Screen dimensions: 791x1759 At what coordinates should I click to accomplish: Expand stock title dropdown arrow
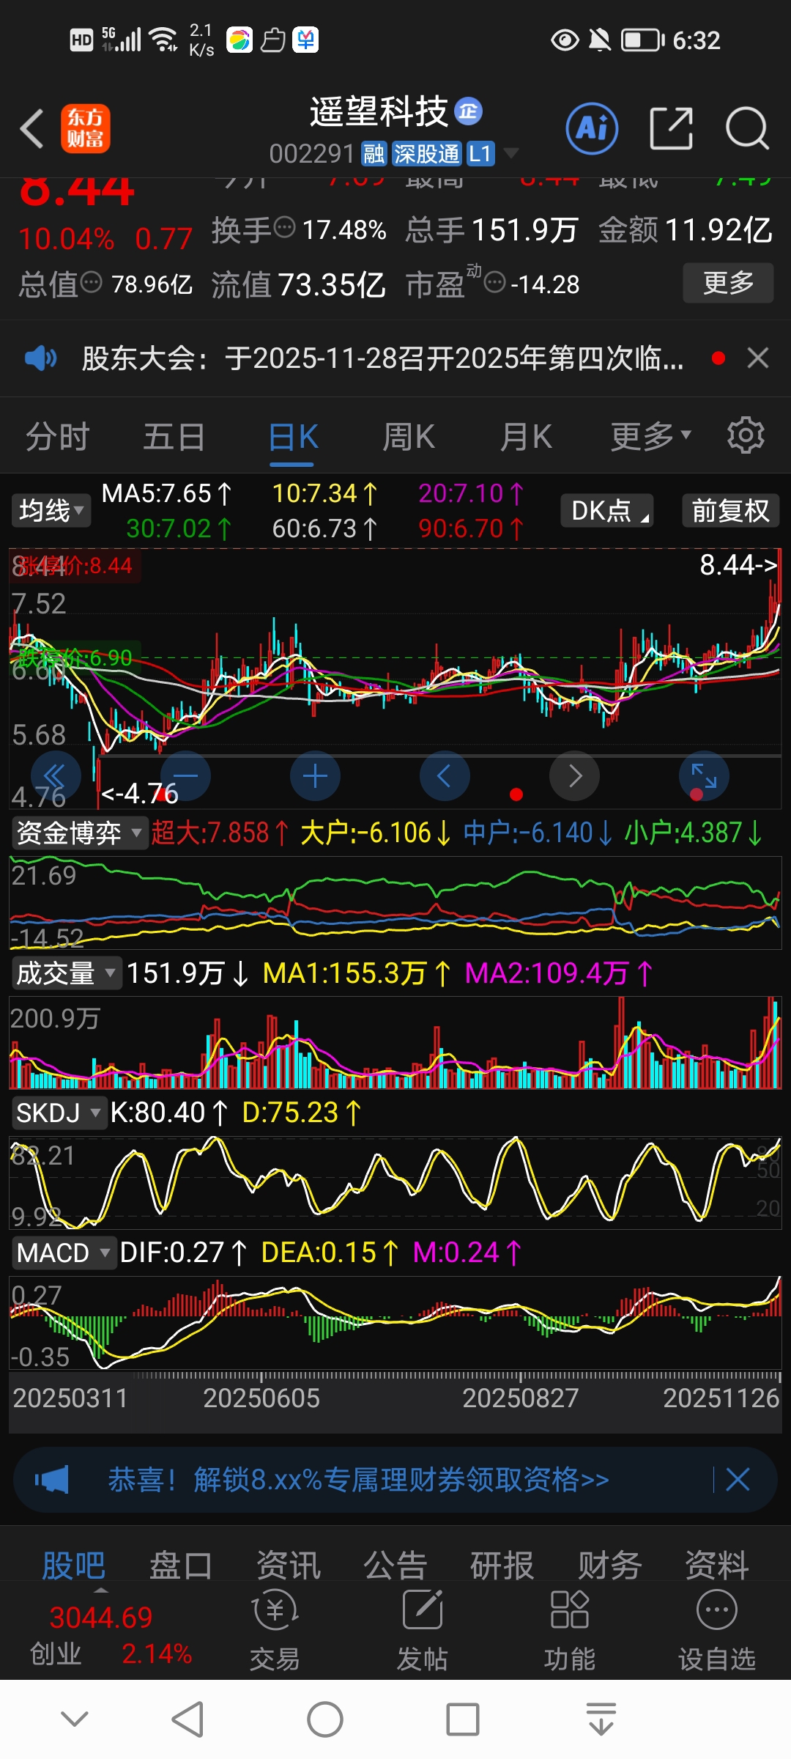coord(510,152)
